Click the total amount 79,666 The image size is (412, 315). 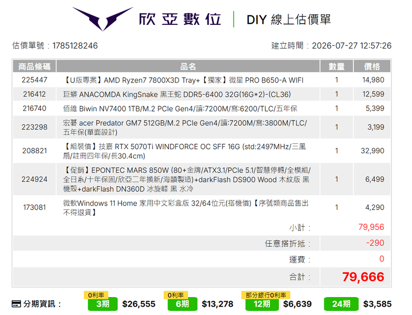363,277
